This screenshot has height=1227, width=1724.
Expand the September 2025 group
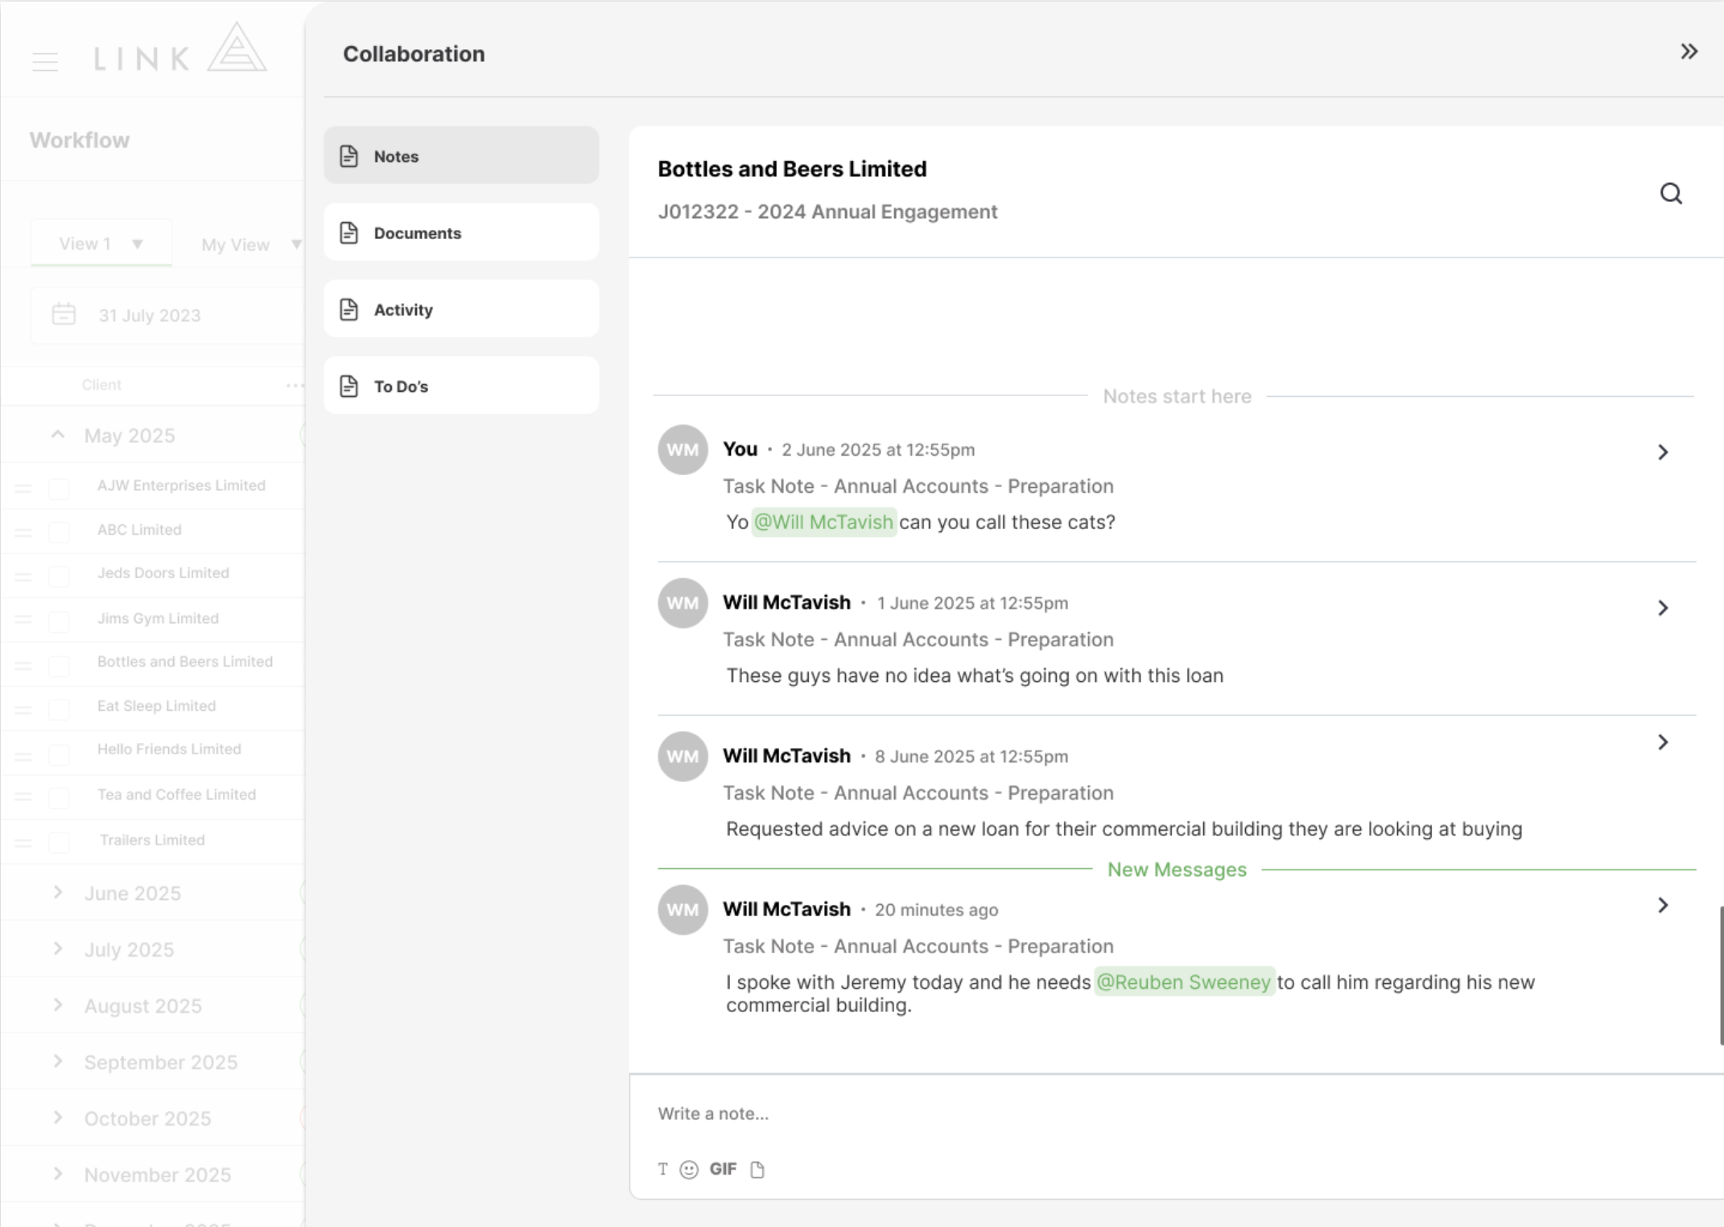(58, 1061)
